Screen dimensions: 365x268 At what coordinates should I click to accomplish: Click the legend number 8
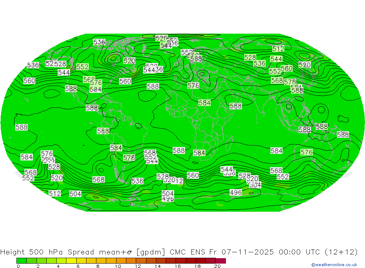pos(98,266)
